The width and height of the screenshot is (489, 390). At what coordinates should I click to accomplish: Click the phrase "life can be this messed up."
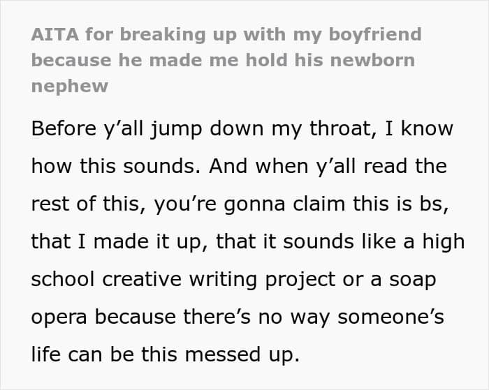point(166,355)
